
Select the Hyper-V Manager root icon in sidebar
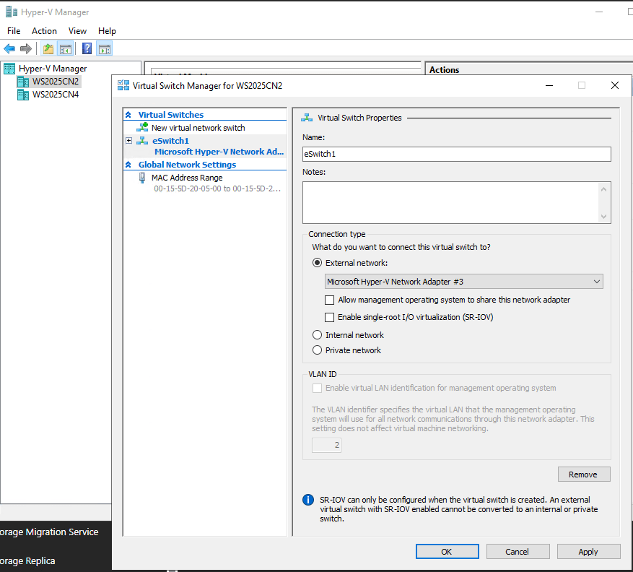click(8, 67)
